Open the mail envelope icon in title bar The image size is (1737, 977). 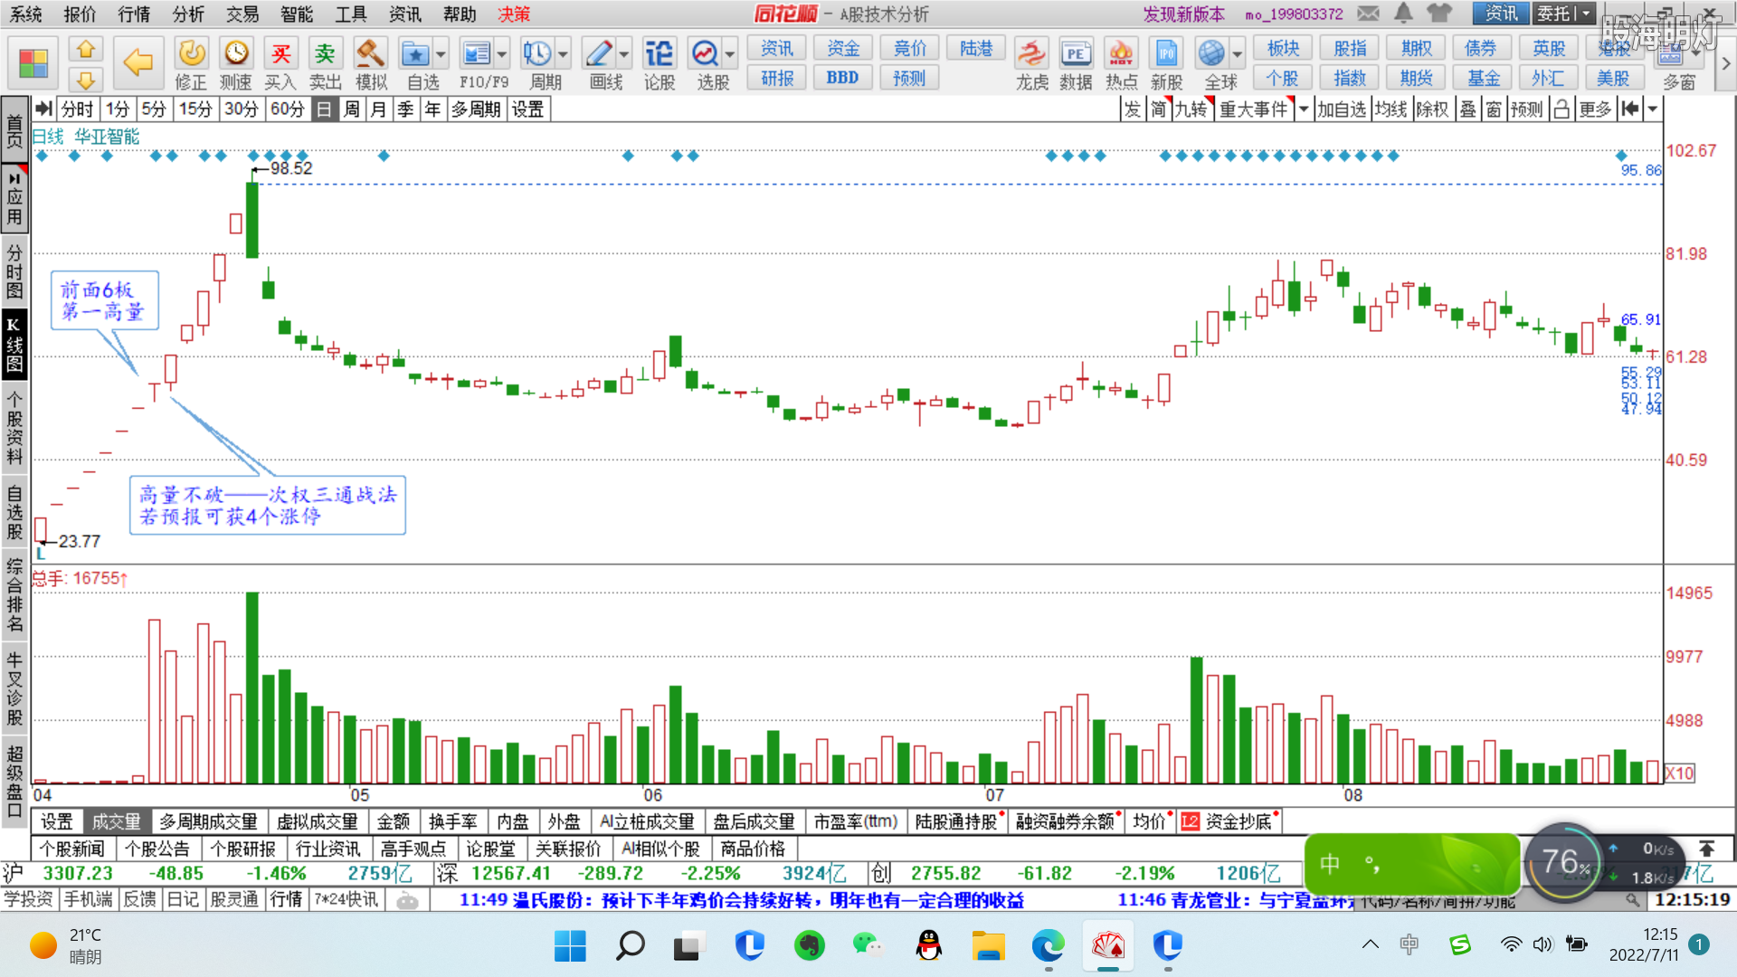point(1369,14)
